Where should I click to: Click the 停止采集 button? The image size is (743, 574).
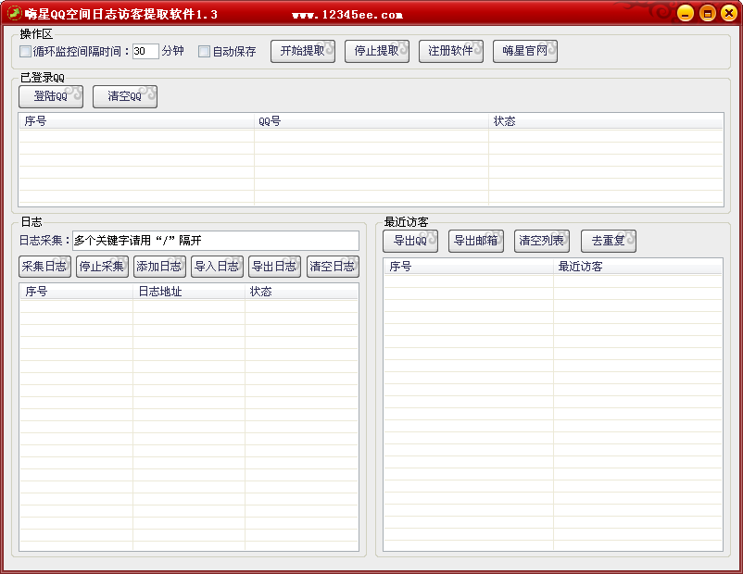click(x=102, y=267)
